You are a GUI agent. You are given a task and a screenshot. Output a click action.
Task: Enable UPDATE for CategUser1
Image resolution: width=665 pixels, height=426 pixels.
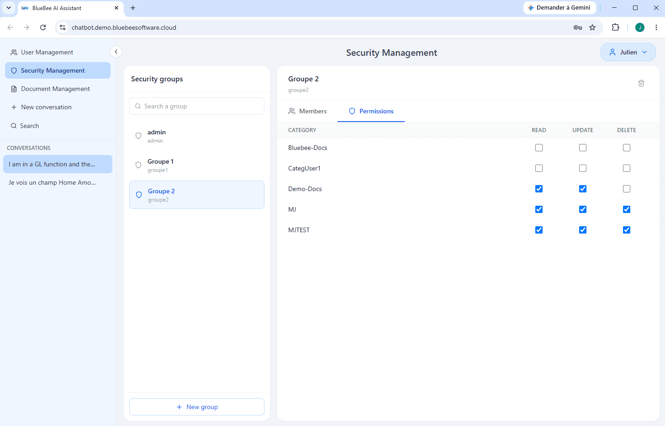(583, 168)
